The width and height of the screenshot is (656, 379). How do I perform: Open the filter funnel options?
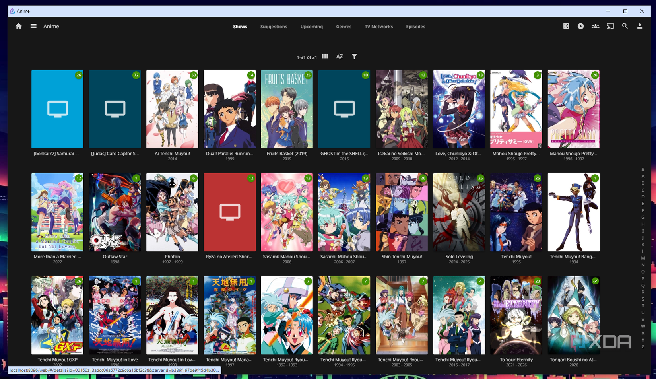pos(354,56)
